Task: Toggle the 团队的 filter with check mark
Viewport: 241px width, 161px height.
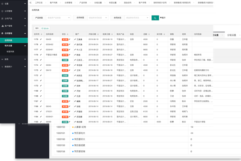Action: click(45, 28)
